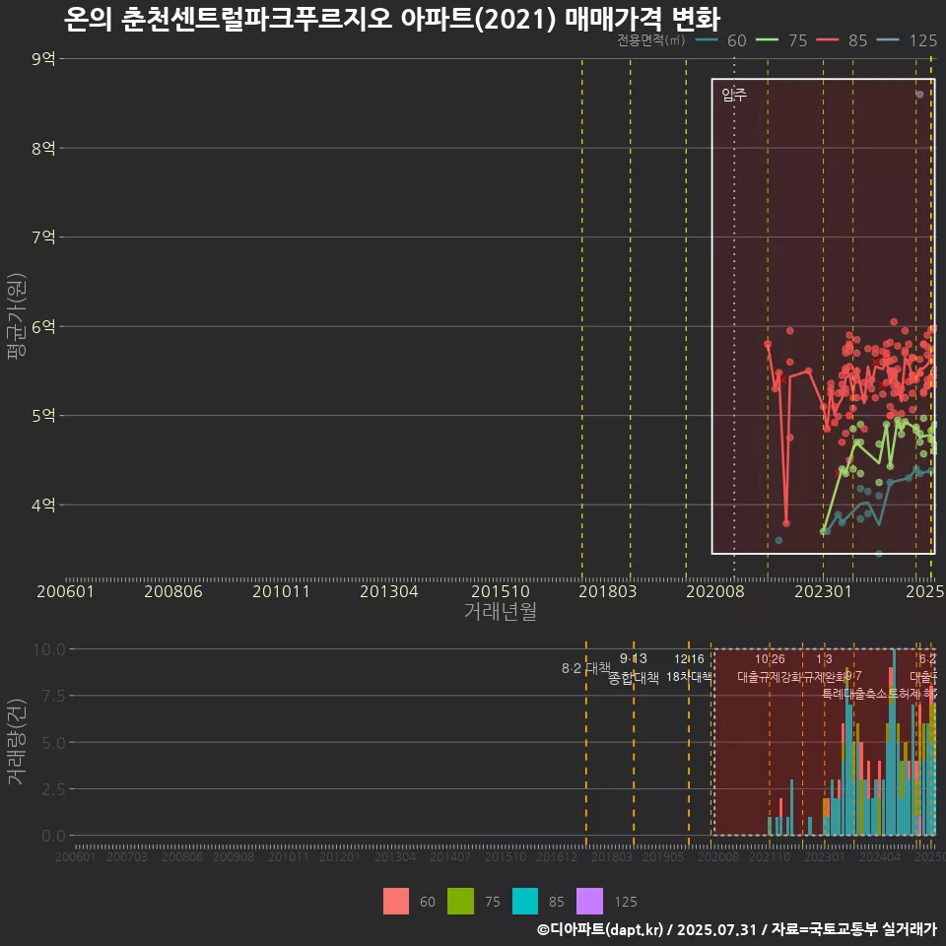Screen dimensions: 946x946
Task: Select the salmon 60 swatch in bottom legend
Action: (x=396, y=901)
